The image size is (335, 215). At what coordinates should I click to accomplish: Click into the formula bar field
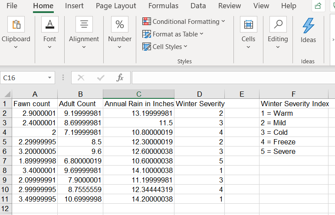pos(233,78)
